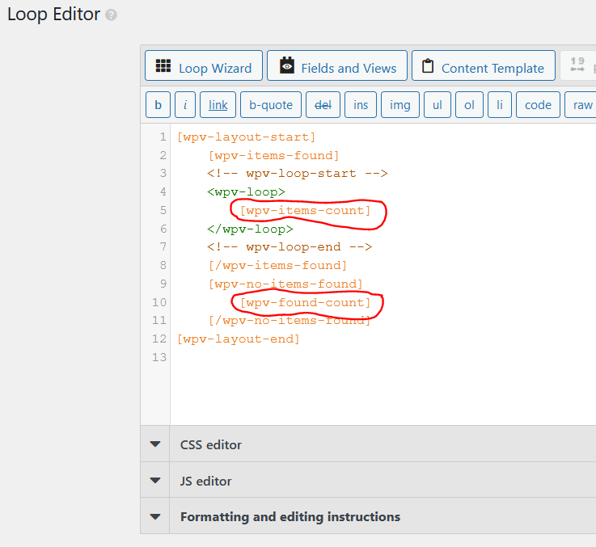Click the del formatting button
Image resolution: width=596 pixels, height=547 pixels.
pyautogui.click(x=323, y=105)
